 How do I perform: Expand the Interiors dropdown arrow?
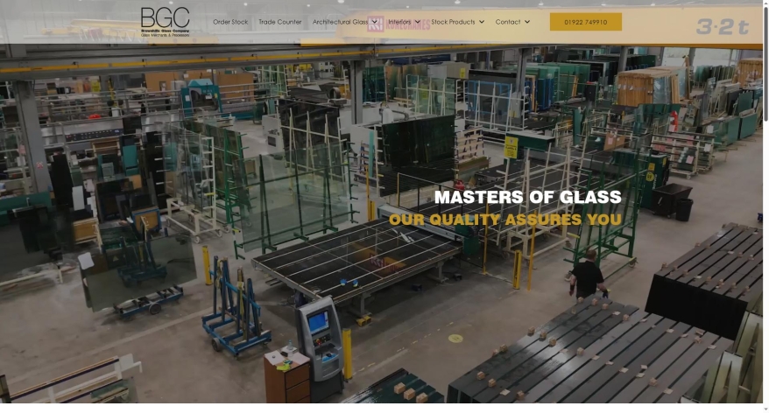(x=418, y=22)
